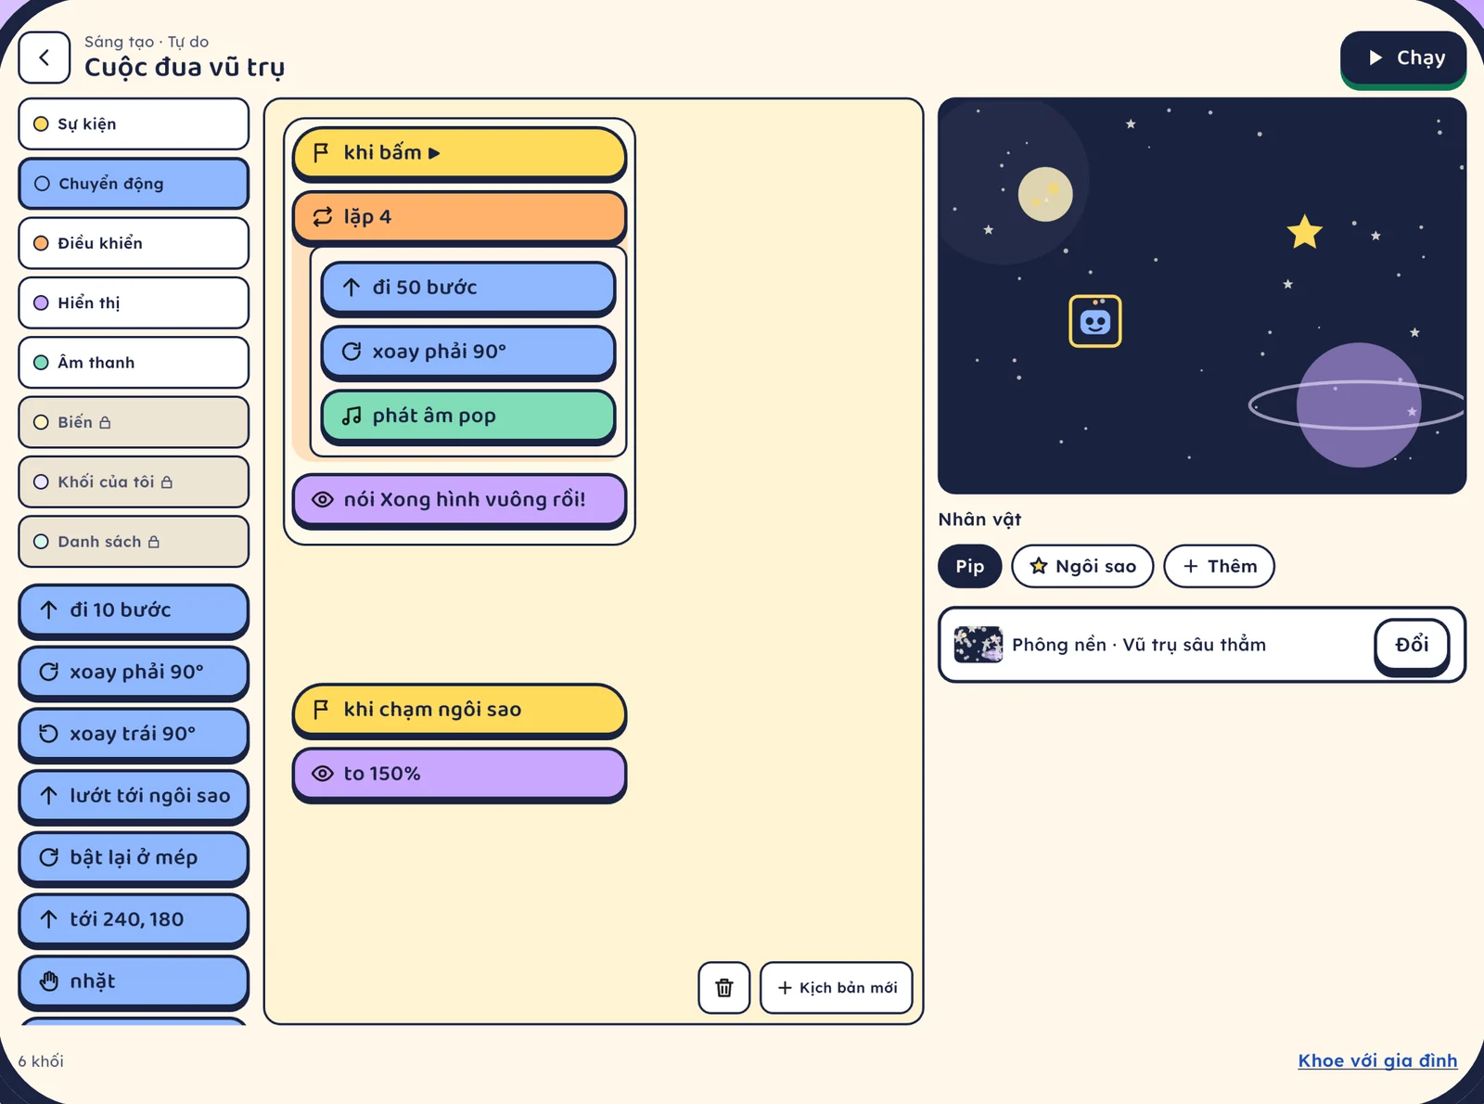Select the 'Pip' character chip

pyautogui.click(x=969, y=566)
